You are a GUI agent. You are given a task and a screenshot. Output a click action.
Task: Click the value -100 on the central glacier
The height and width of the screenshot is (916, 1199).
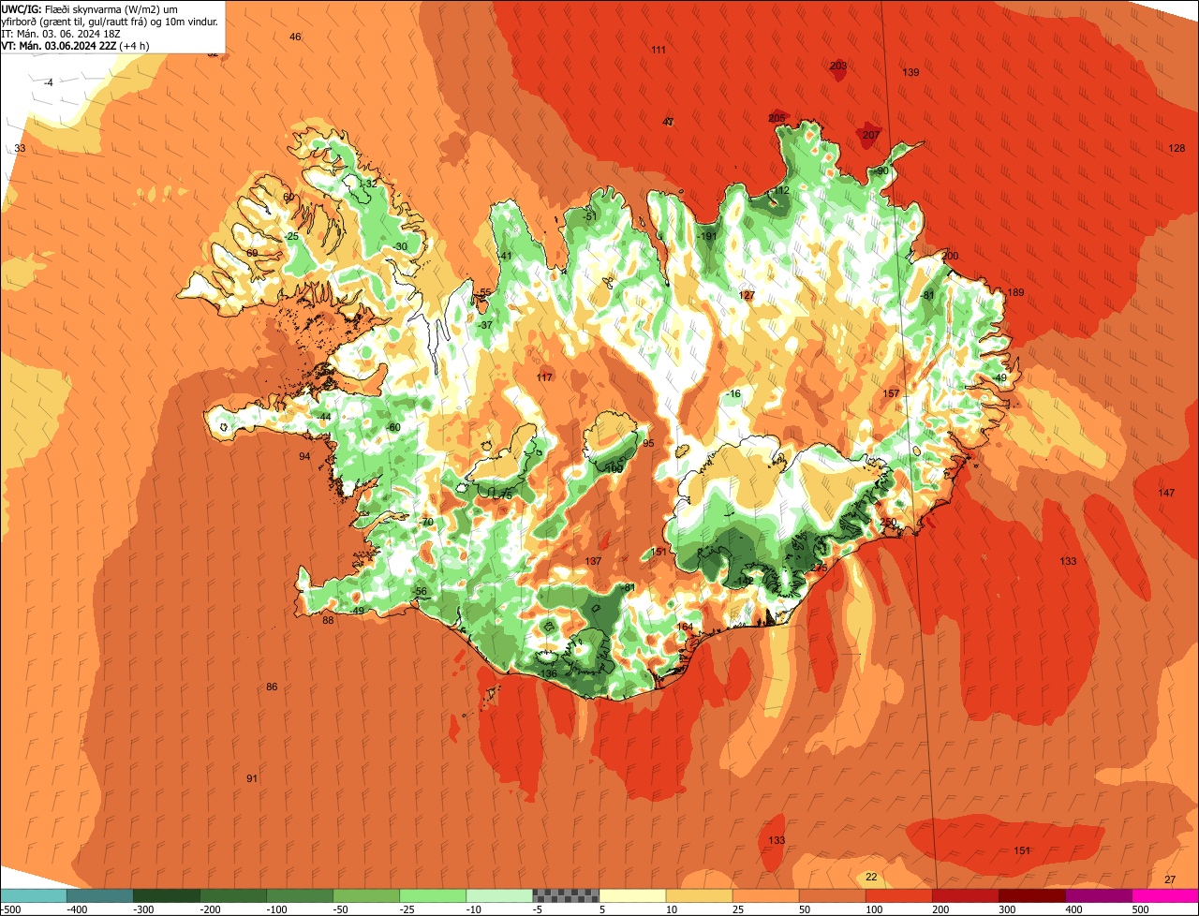[614, 468]
